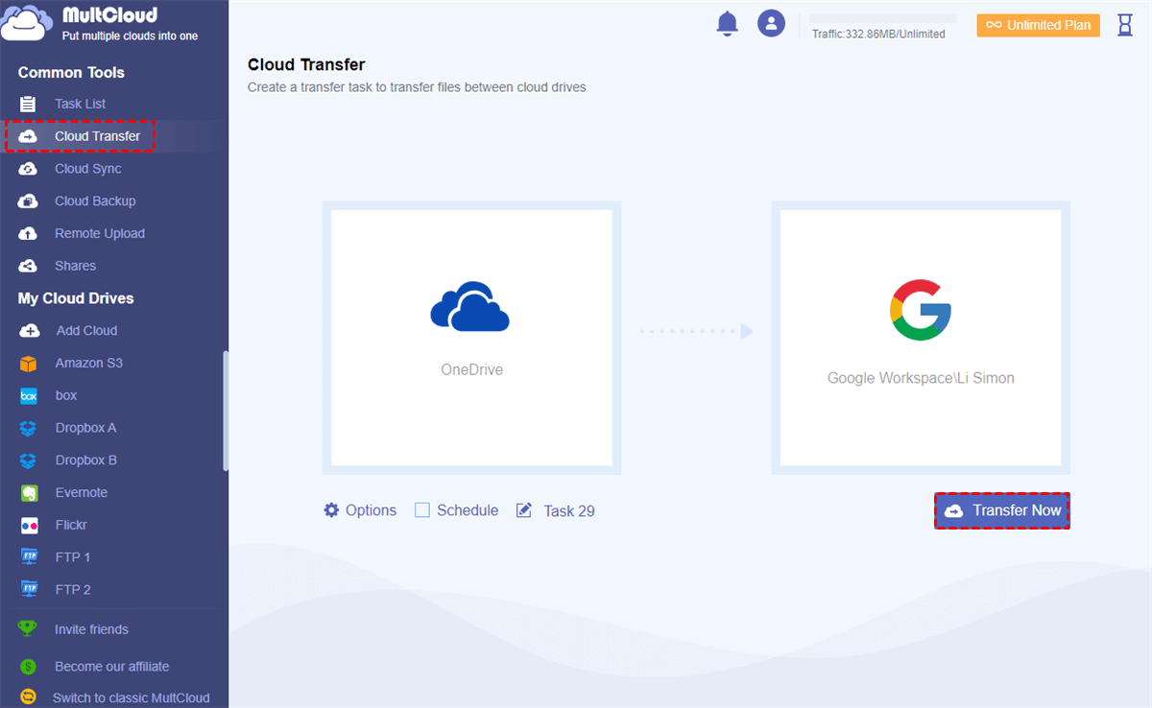Click the Remote Upload icon
1152x708 pixels.
coord(29,233)
